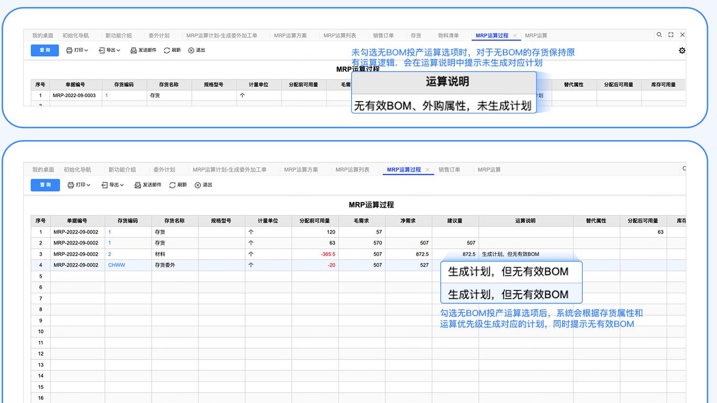Switch to 存货 tab in upper window
This screenshot has height=403, width=717.
coord(416,35)
